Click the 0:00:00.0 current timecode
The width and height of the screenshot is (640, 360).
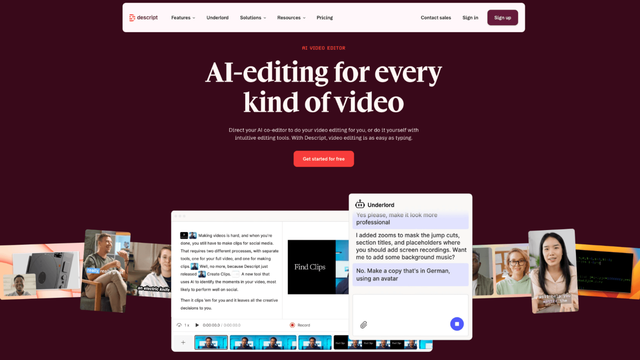(211, 325)
